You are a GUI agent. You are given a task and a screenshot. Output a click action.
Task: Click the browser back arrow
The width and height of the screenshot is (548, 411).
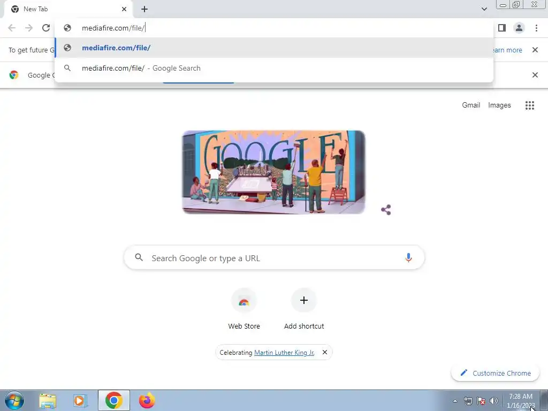[12, 28]
